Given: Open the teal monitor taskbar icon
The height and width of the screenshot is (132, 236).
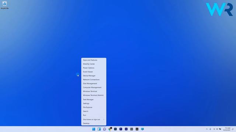Looking at the screenshot, I should click(142, 129).
